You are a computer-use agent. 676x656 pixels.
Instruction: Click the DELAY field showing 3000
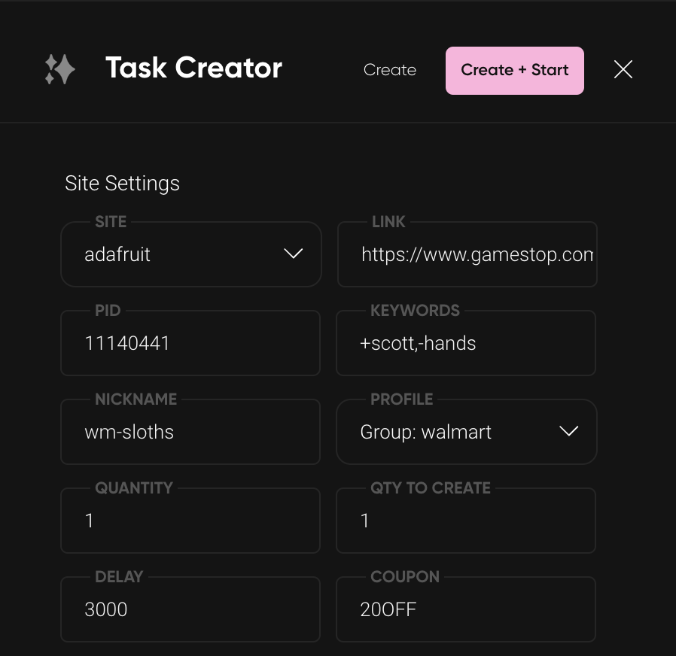[x=190, y=609]
